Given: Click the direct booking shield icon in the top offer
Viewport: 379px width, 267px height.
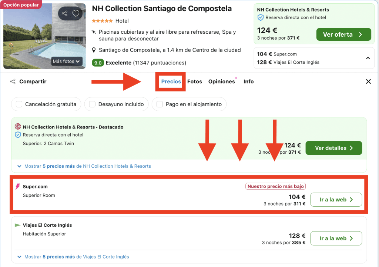Looking at the screenshot, I should (x=261, y=17).
